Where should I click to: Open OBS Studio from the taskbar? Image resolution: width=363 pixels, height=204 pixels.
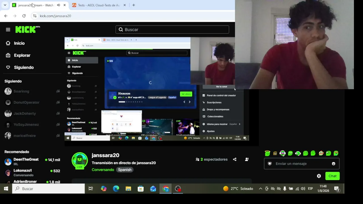(x=178, y=188)
